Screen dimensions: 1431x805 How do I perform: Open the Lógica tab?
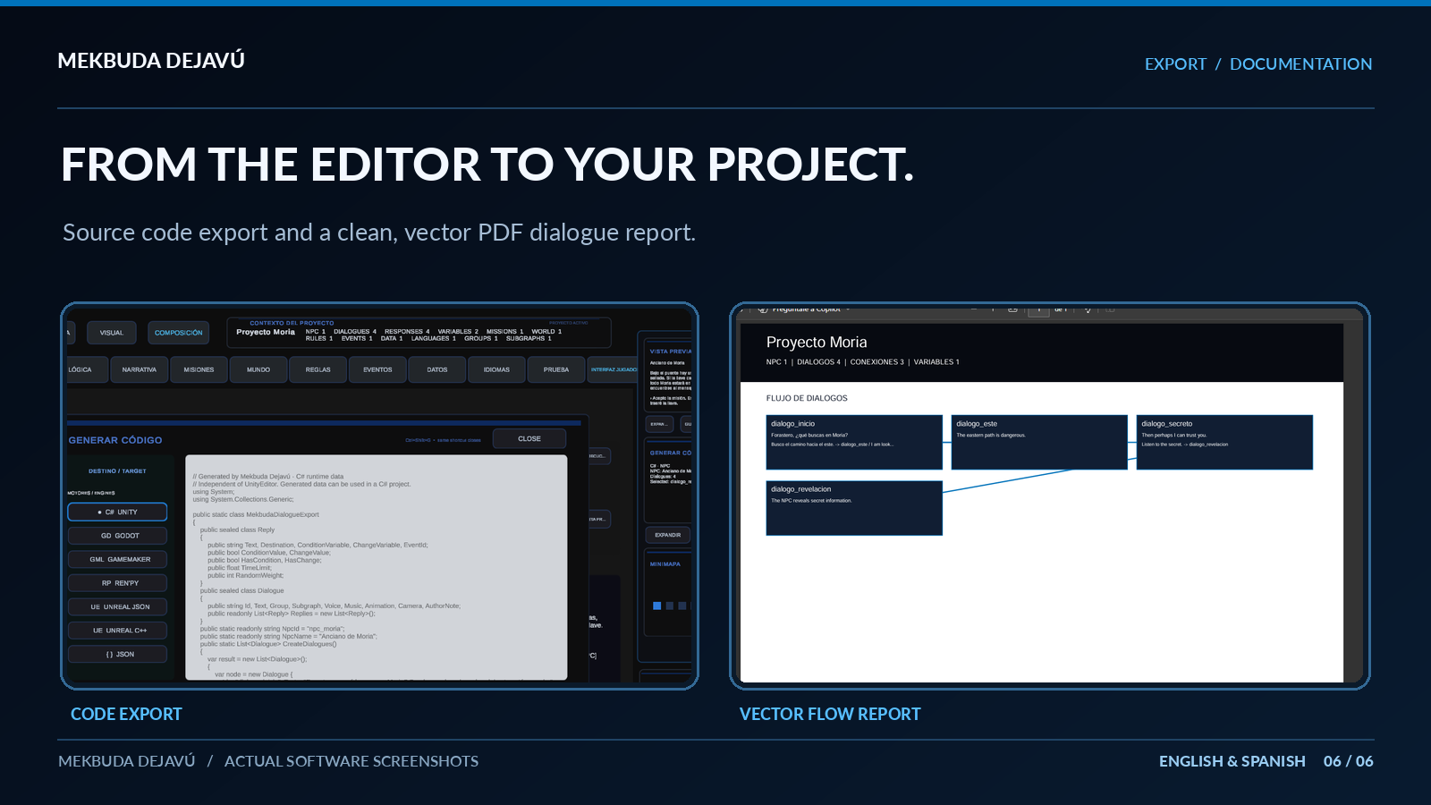pos(86,369)
